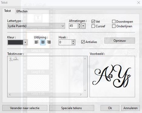Image resolution: width=142 pixels, height=113 pixels.
Task: Select left text alignment icon
Action: (37, 42)
